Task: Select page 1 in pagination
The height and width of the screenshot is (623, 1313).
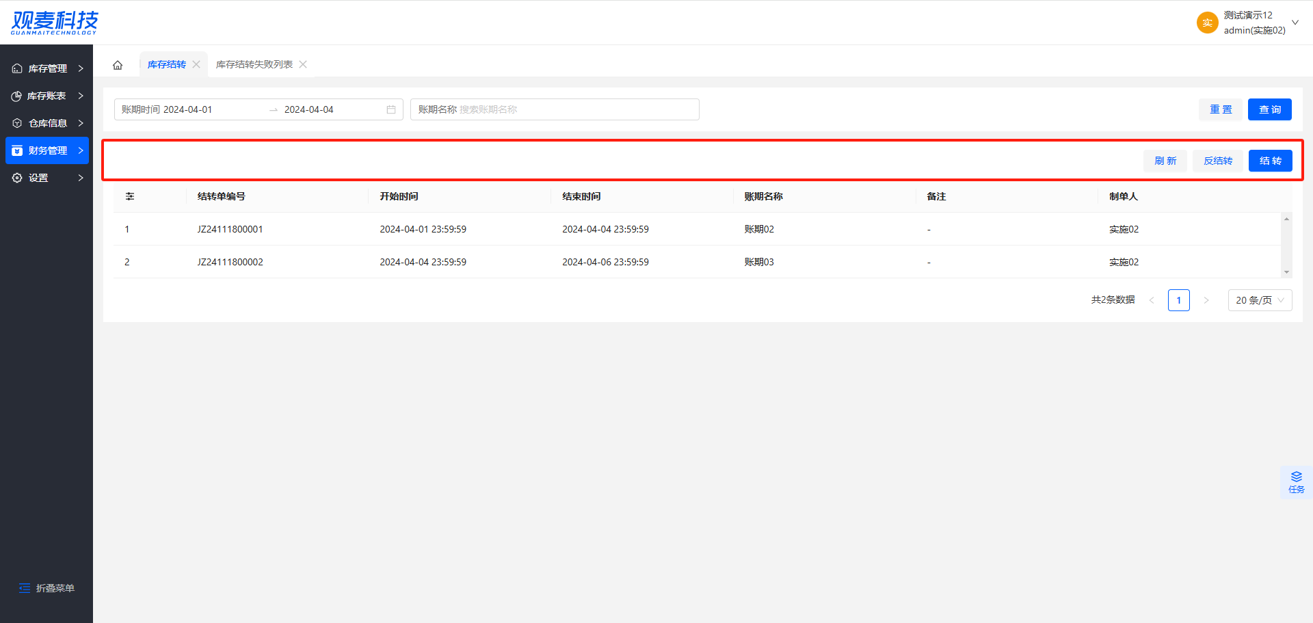Action: [x=1179, y=300]
